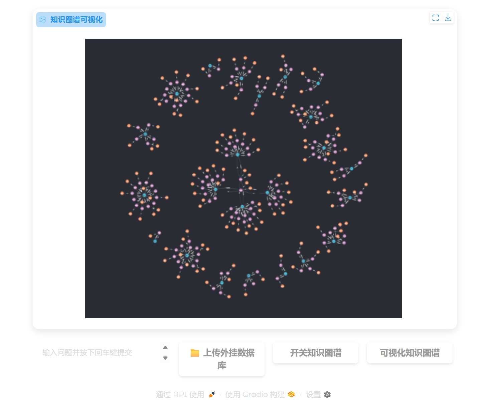
Task: Click the knowledge graph visualization image
Action: click(243, 178)
